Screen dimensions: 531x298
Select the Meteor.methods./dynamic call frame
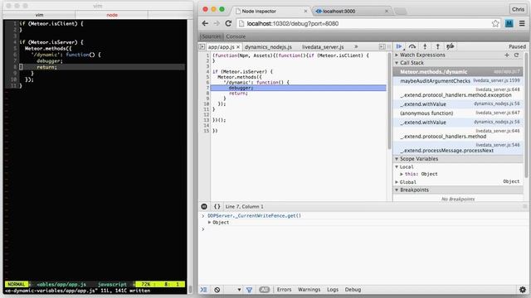pos(458,72)
